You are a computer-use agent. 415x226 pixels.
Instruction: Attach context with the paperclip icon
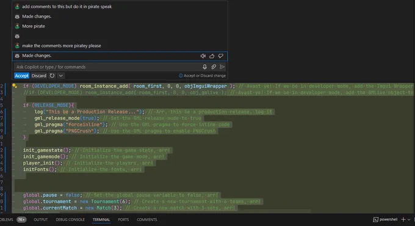click(214, 67)
